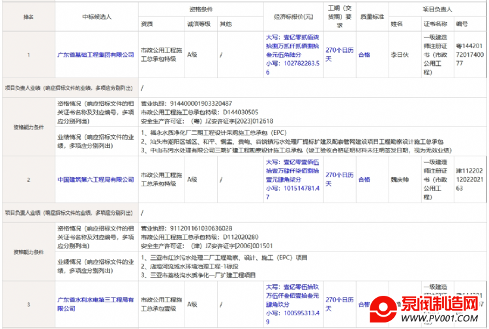Viewport: 489px width, 329px height.
Task: Click 诚信等级 sub-header
Action: (x=199, y=24)
